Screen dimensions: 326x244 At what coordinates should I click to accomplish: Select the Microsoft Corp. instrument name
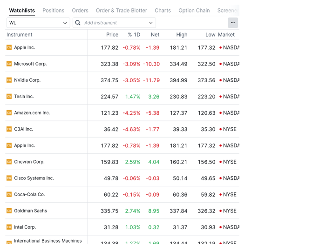point(30,64)
